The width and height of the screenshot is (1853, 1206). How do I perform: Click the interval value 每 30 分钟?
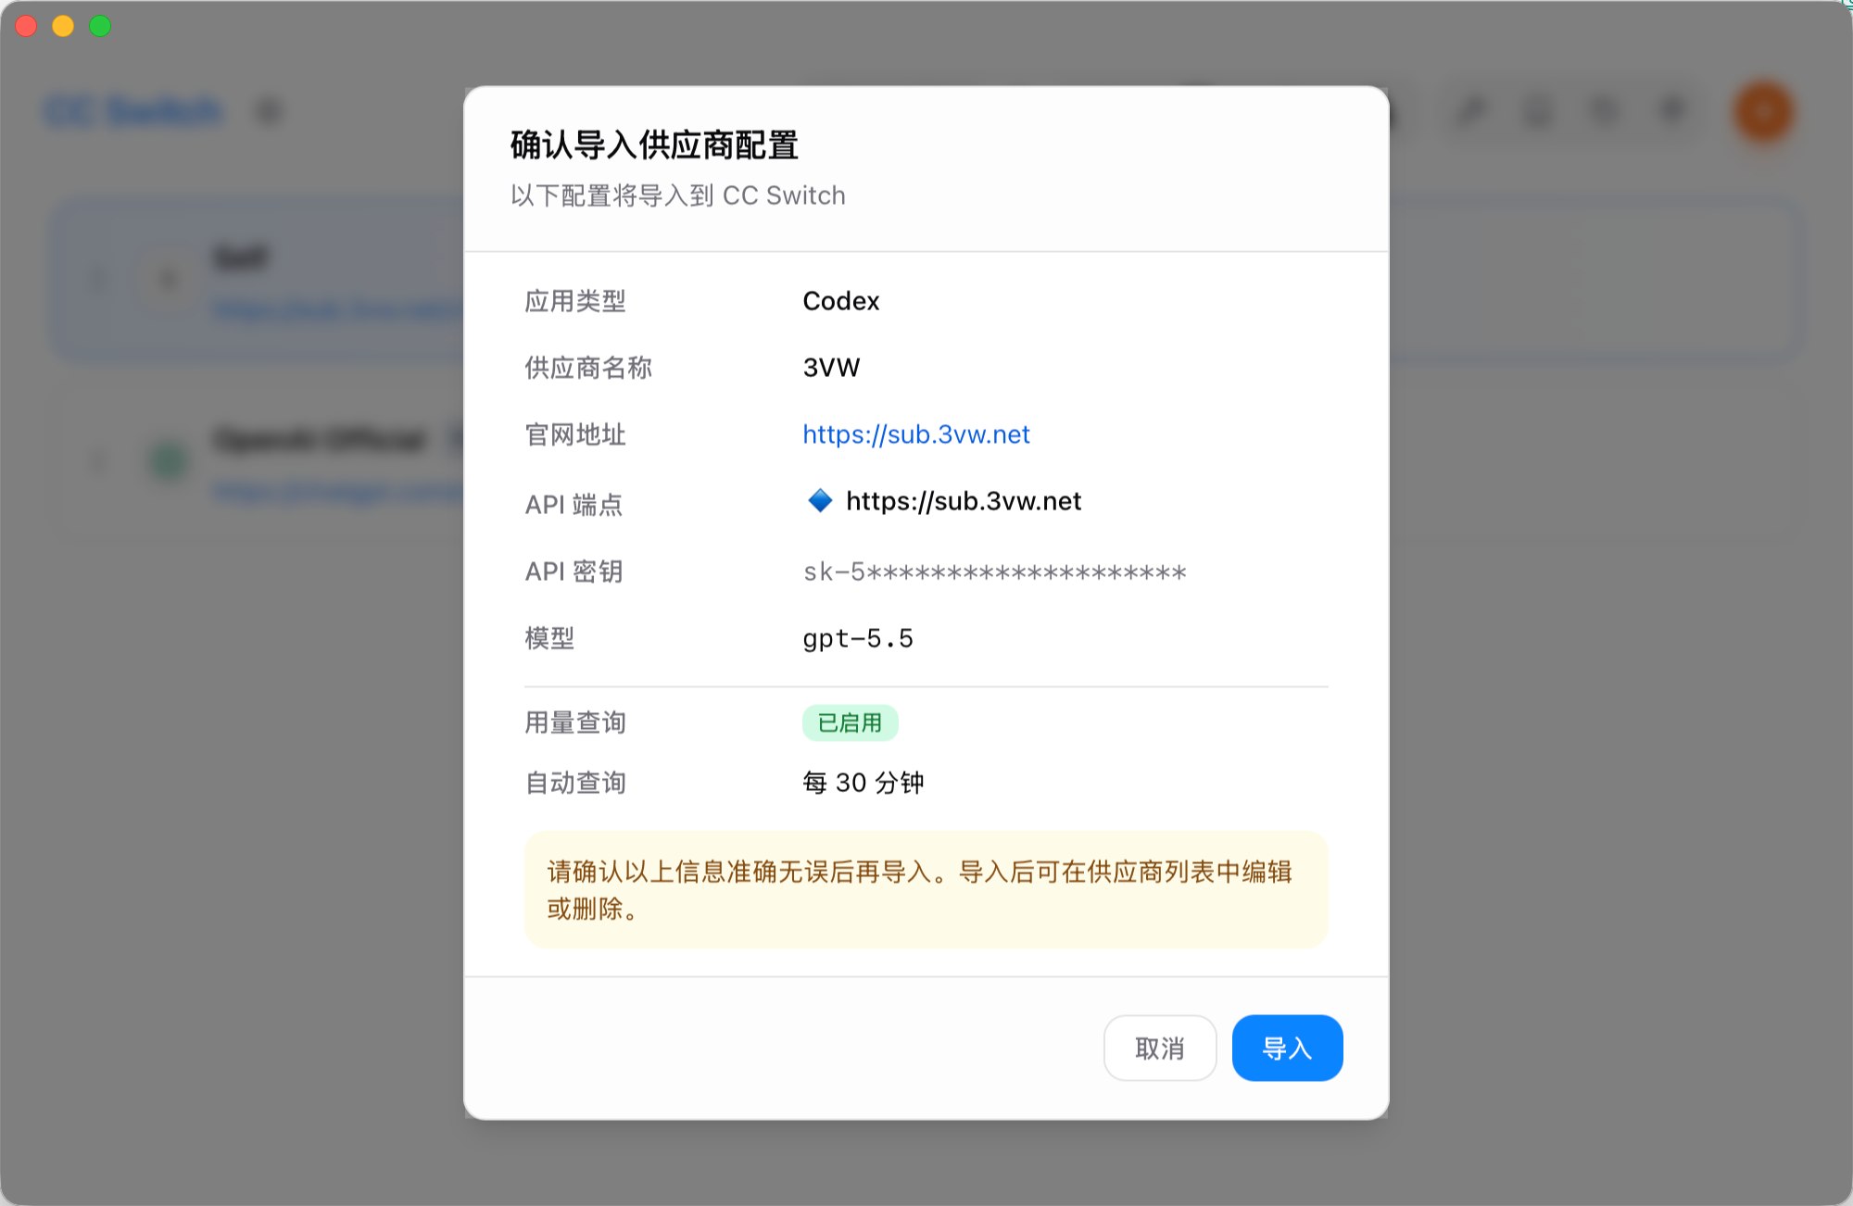coord(863,783)
